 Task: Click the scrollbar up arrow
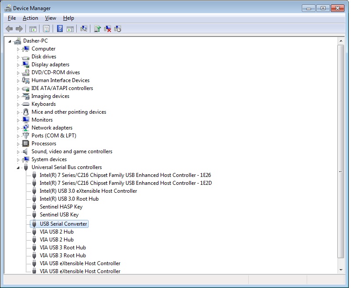341,41
